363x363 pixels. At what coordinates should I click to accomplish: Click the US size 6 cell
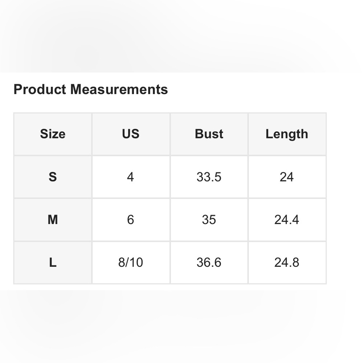(131, 220)
